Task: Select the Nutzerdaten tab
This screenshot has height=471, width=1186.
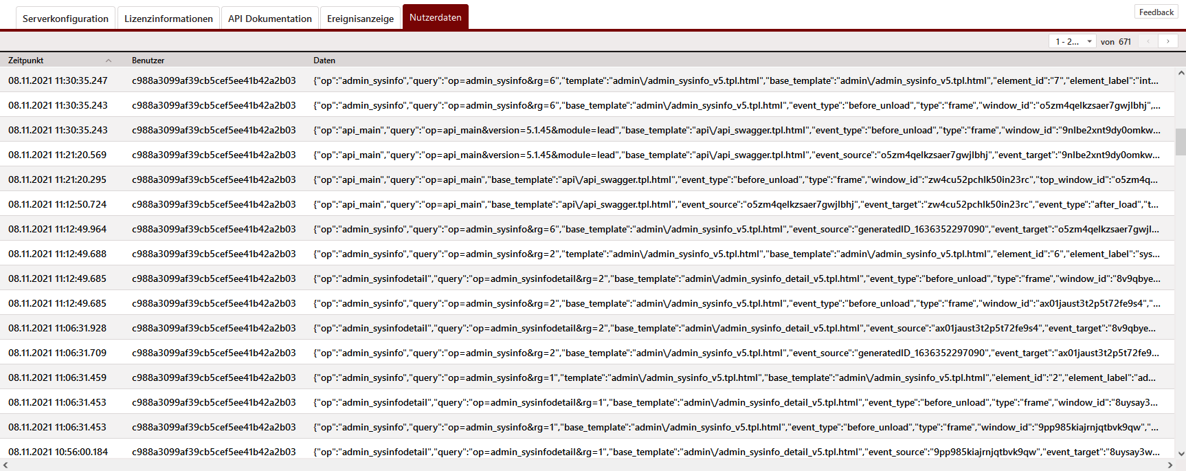Action: 435,18
